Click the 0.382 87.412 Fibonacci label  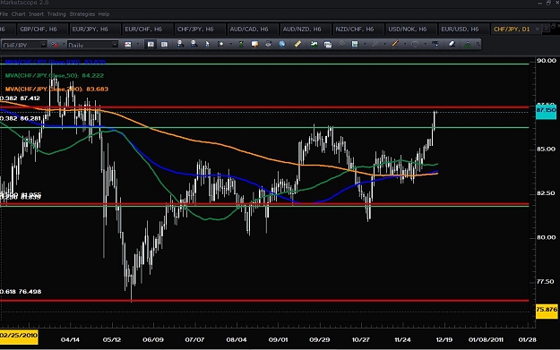[x=20, y=98]
